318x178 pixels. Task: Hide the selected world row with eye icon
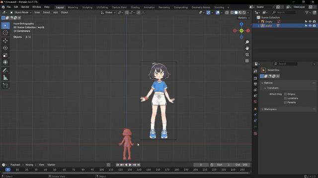(x=310, y=26)
